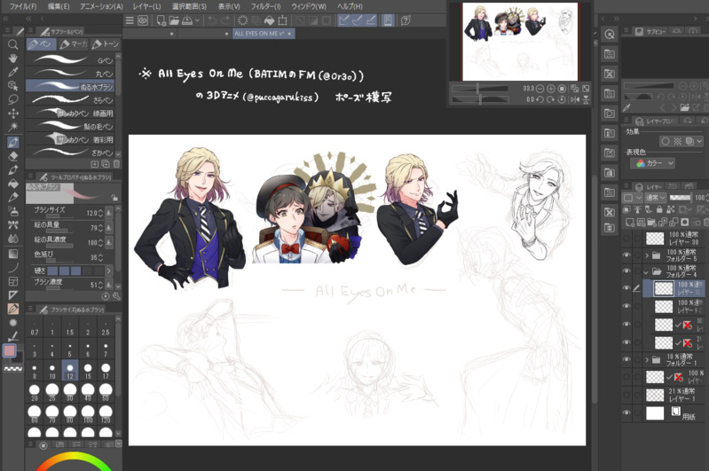Click the navigator zoom in icon
Image resolution: width=709 pixels, height=471 pixels.
pos(551,89)
